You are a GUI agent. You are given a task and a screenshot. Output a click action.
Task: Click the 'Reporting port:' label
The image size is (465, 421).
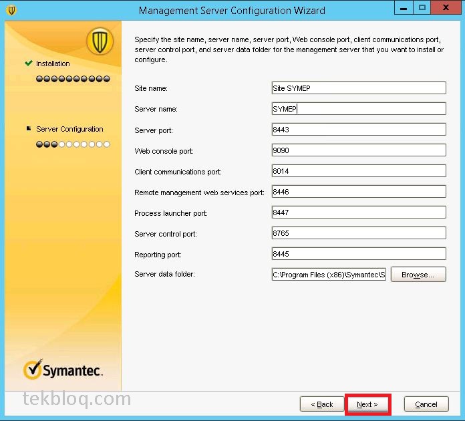(x=158, y=255)
